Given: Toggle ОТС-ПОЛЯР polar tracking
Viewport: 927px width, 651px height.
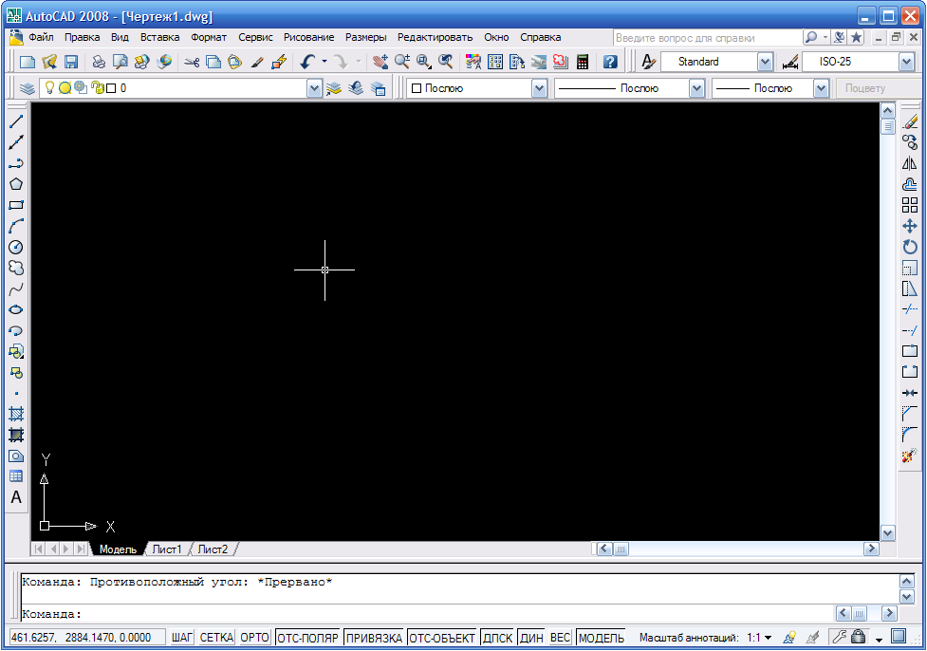Looking at the screenshot, I should click(308, 638).
